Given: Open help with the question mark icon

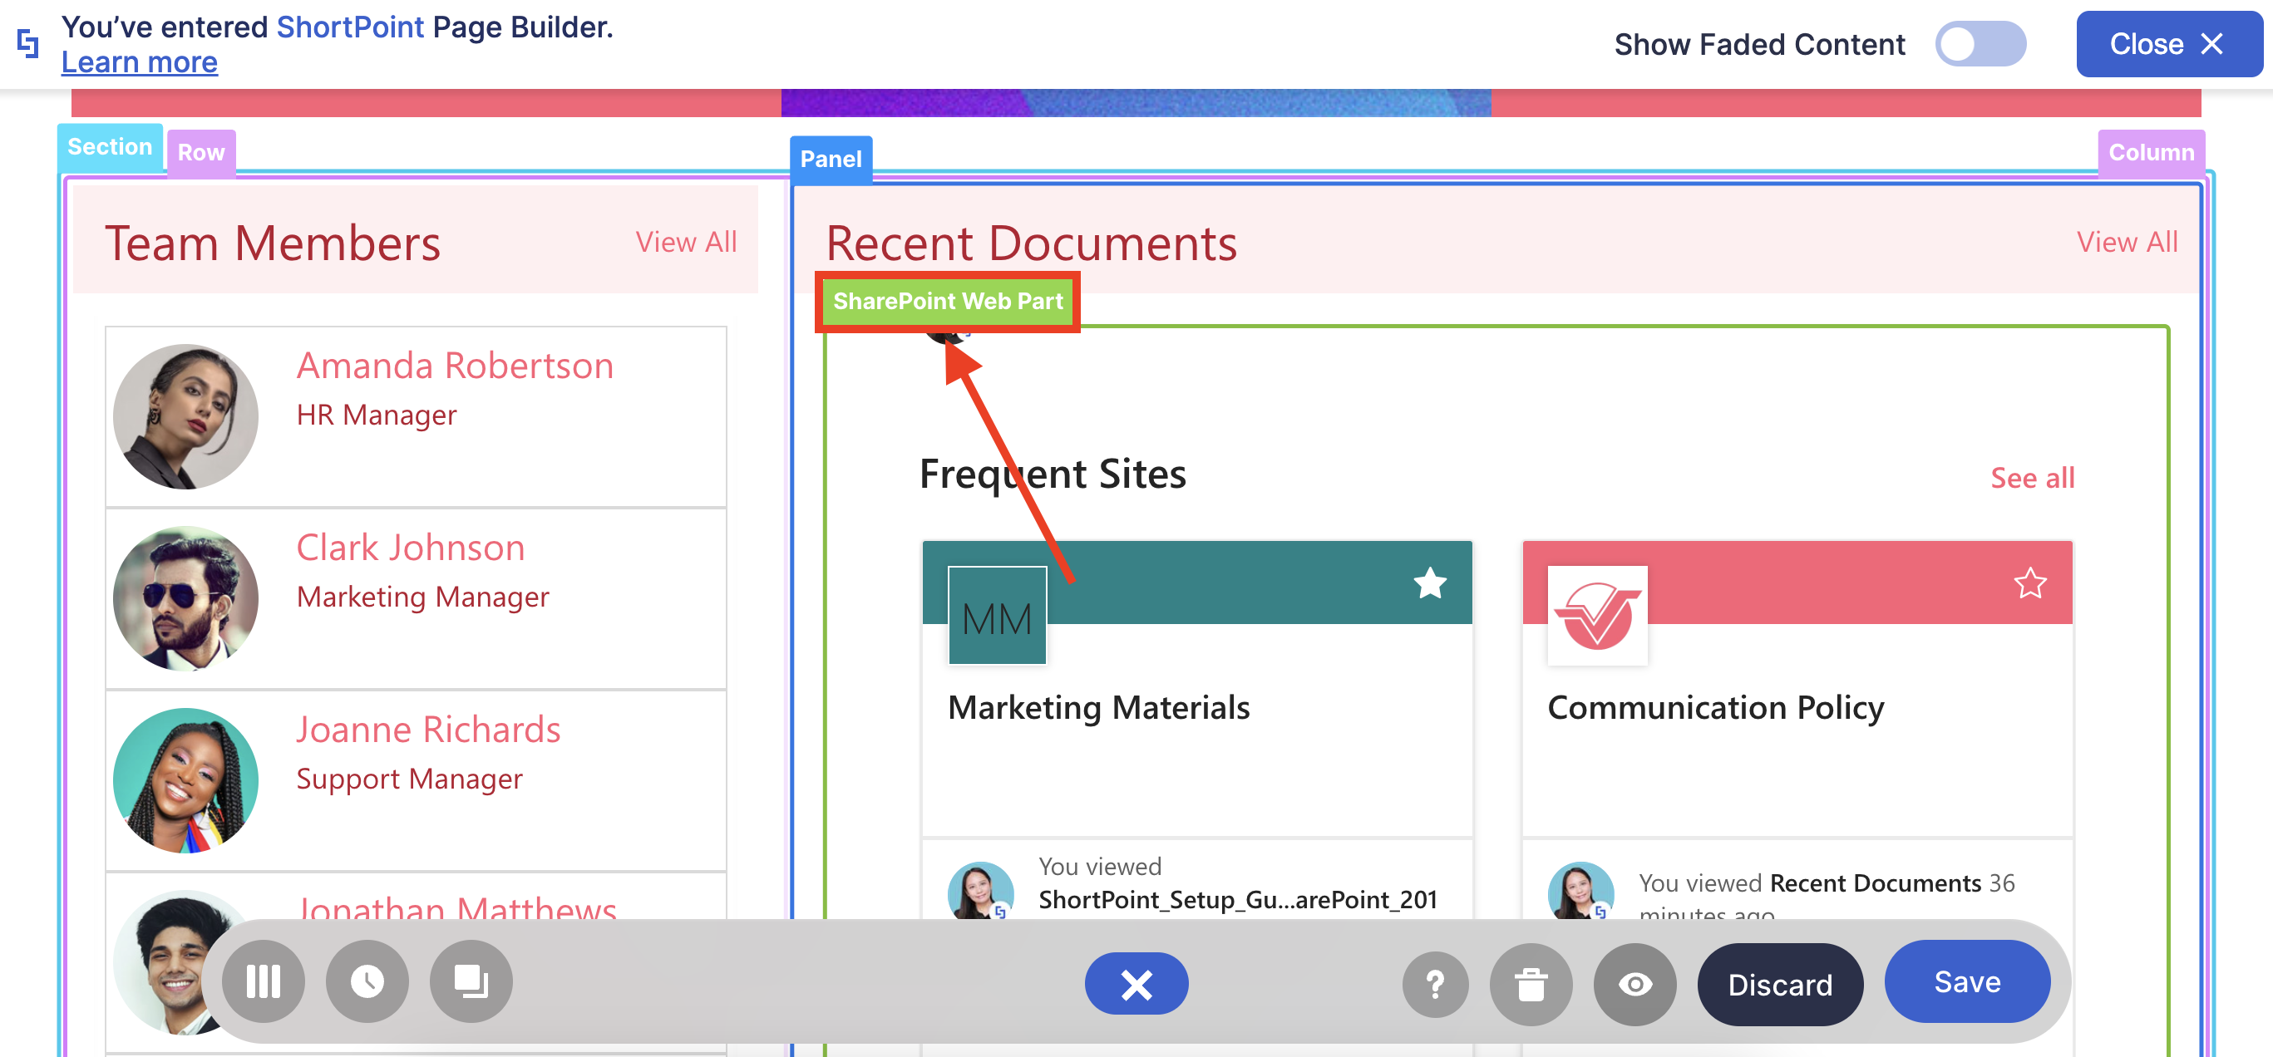Looking at the screenshot, I should pos(1435,984).
